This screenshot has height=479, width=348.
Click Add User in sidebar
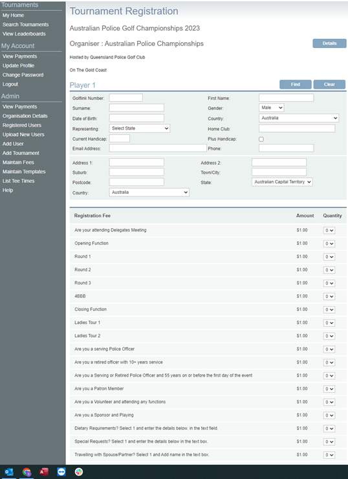click(13, 144)
